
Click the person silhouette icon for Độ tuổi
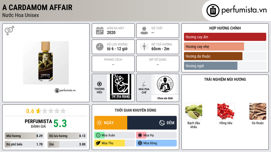tap(144, 31)
